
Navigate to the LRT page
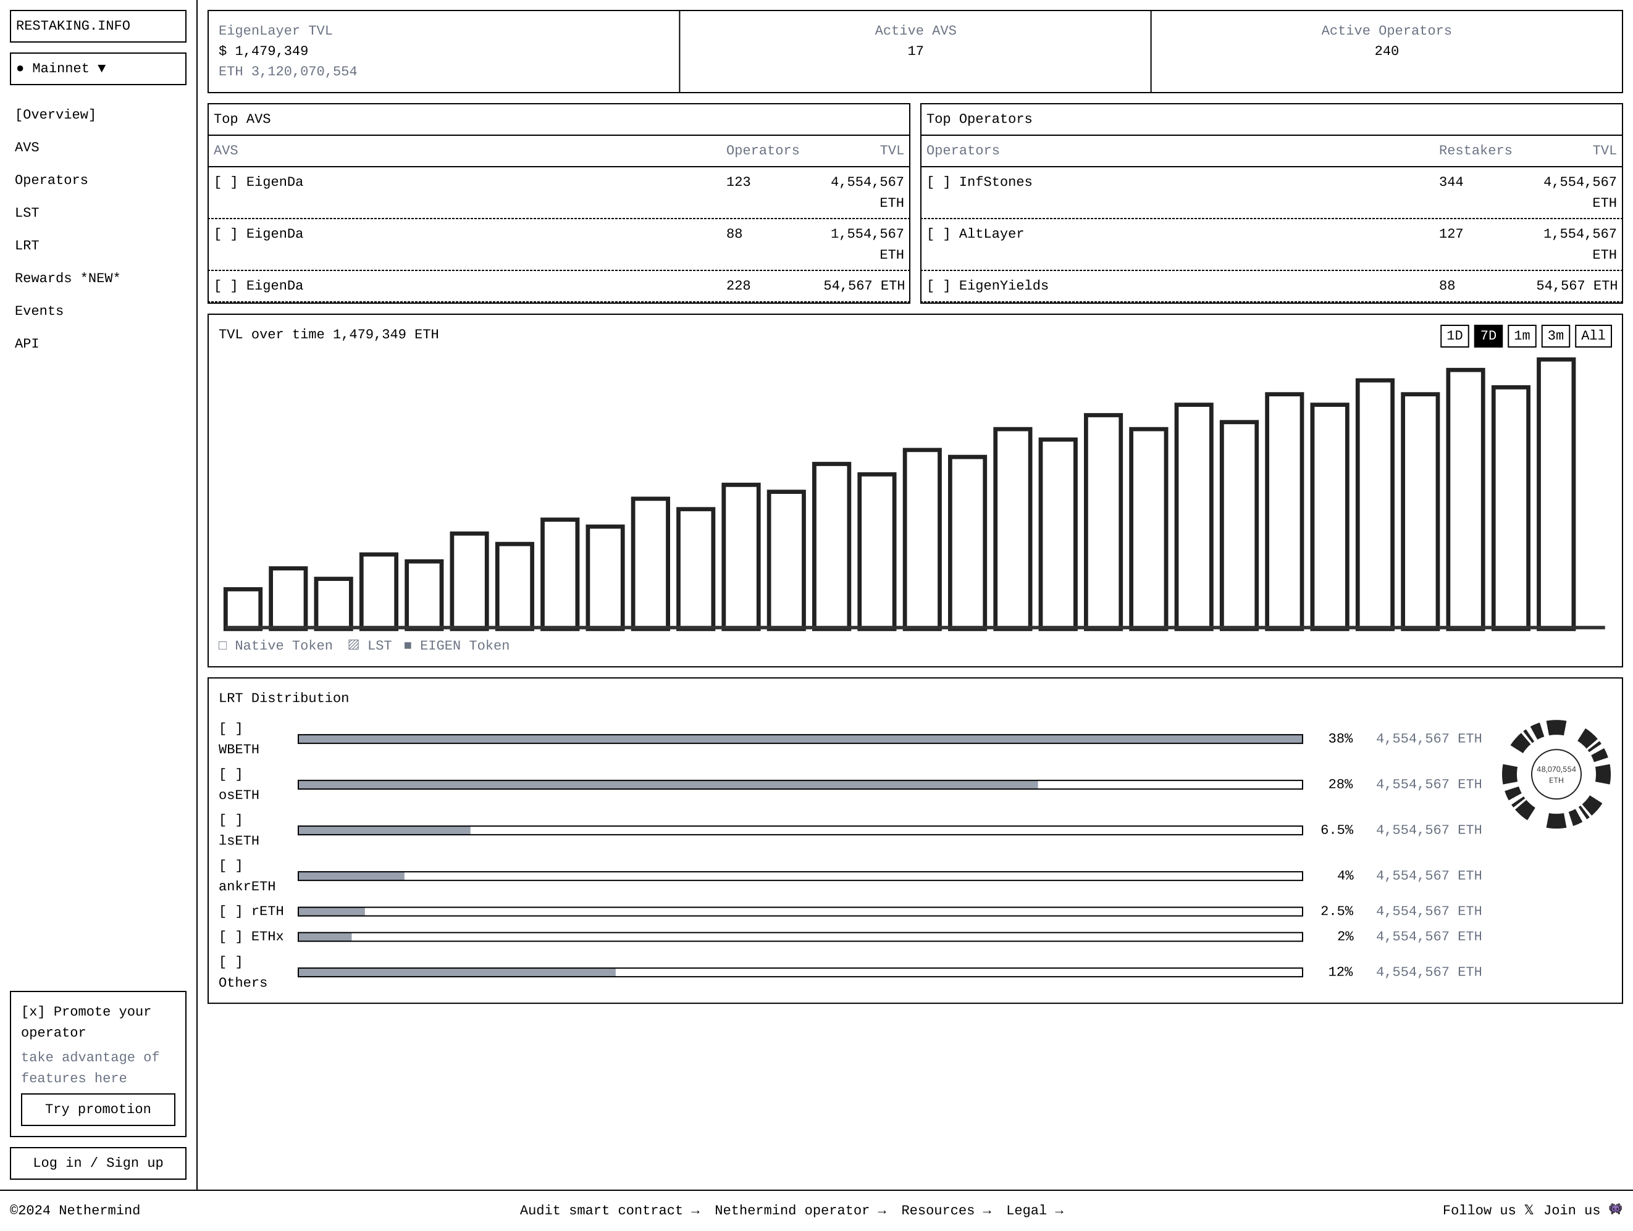coord(27,246)
